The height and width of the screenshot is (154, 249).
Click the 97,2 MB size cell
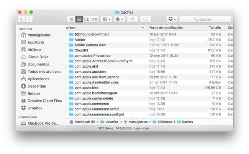(x=215, y=50)
